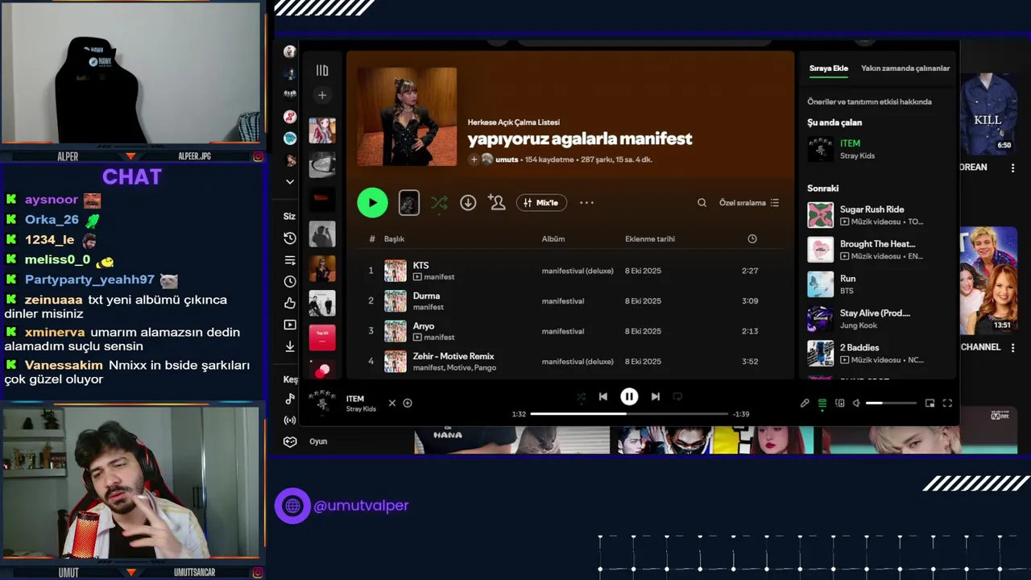Toggle smart shuffle beside the play button
The width and height of the screenshot is (1031, 580).
point(439,203)
